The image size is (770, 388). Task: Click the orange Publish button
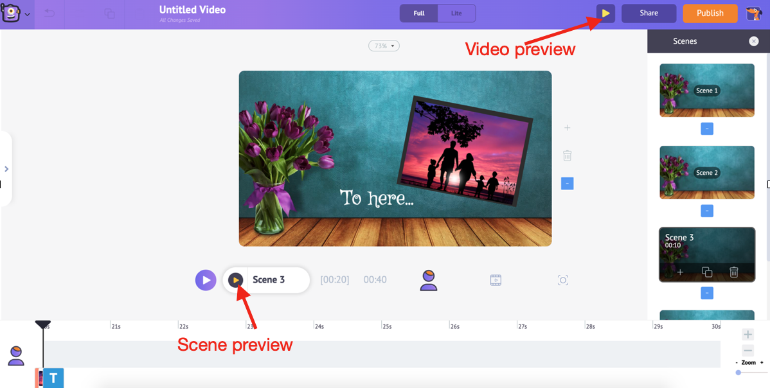click(x=710, y=13)
